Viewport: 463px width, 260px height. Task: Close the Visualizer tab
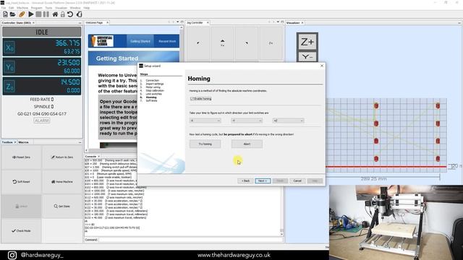(302, 22)
